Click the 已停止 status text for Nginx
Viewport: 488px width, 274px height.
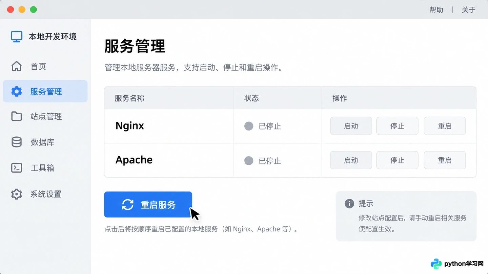[270, 126]
